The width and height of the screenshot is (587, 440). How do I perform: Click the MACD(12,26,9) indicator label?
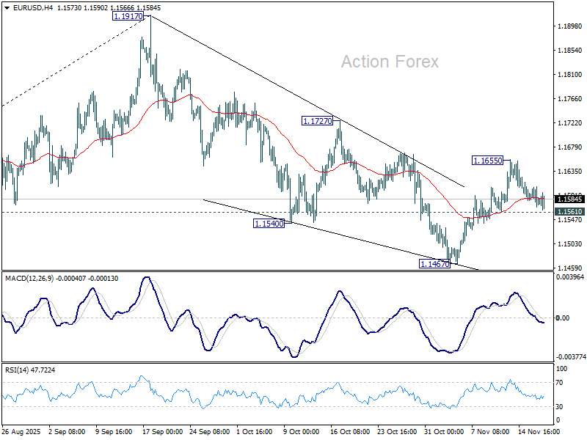click(x=30, y=279)
